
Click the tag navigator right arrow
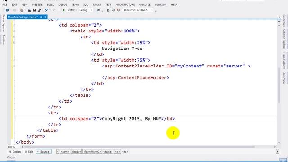[277, 152]
